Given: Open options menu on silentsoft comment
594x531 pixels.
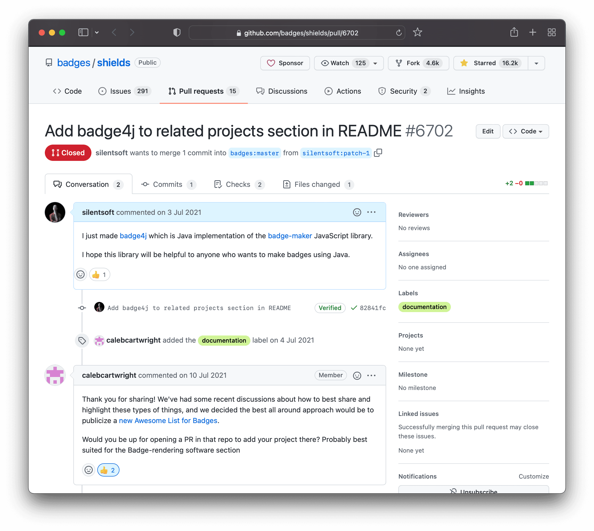Looking at the screenshot, I should pyautogui.click(x=371, y=212).
